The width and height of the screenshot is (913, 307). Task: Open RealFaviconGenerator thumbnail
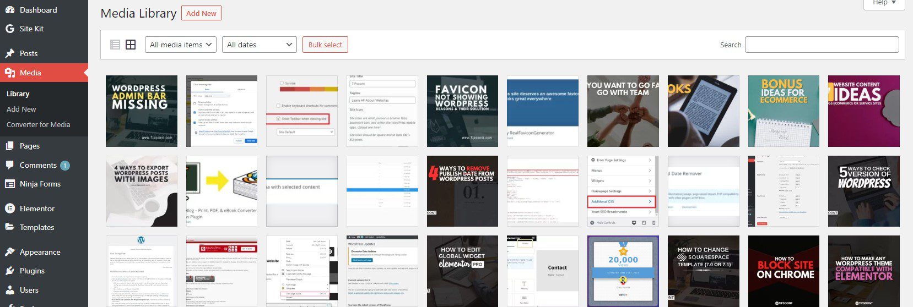point(543,111)
